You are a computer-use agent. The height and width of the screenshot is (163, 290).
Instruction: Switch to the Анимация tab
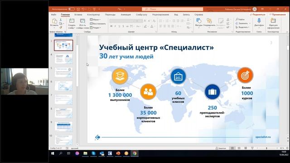tap(126, 14)
